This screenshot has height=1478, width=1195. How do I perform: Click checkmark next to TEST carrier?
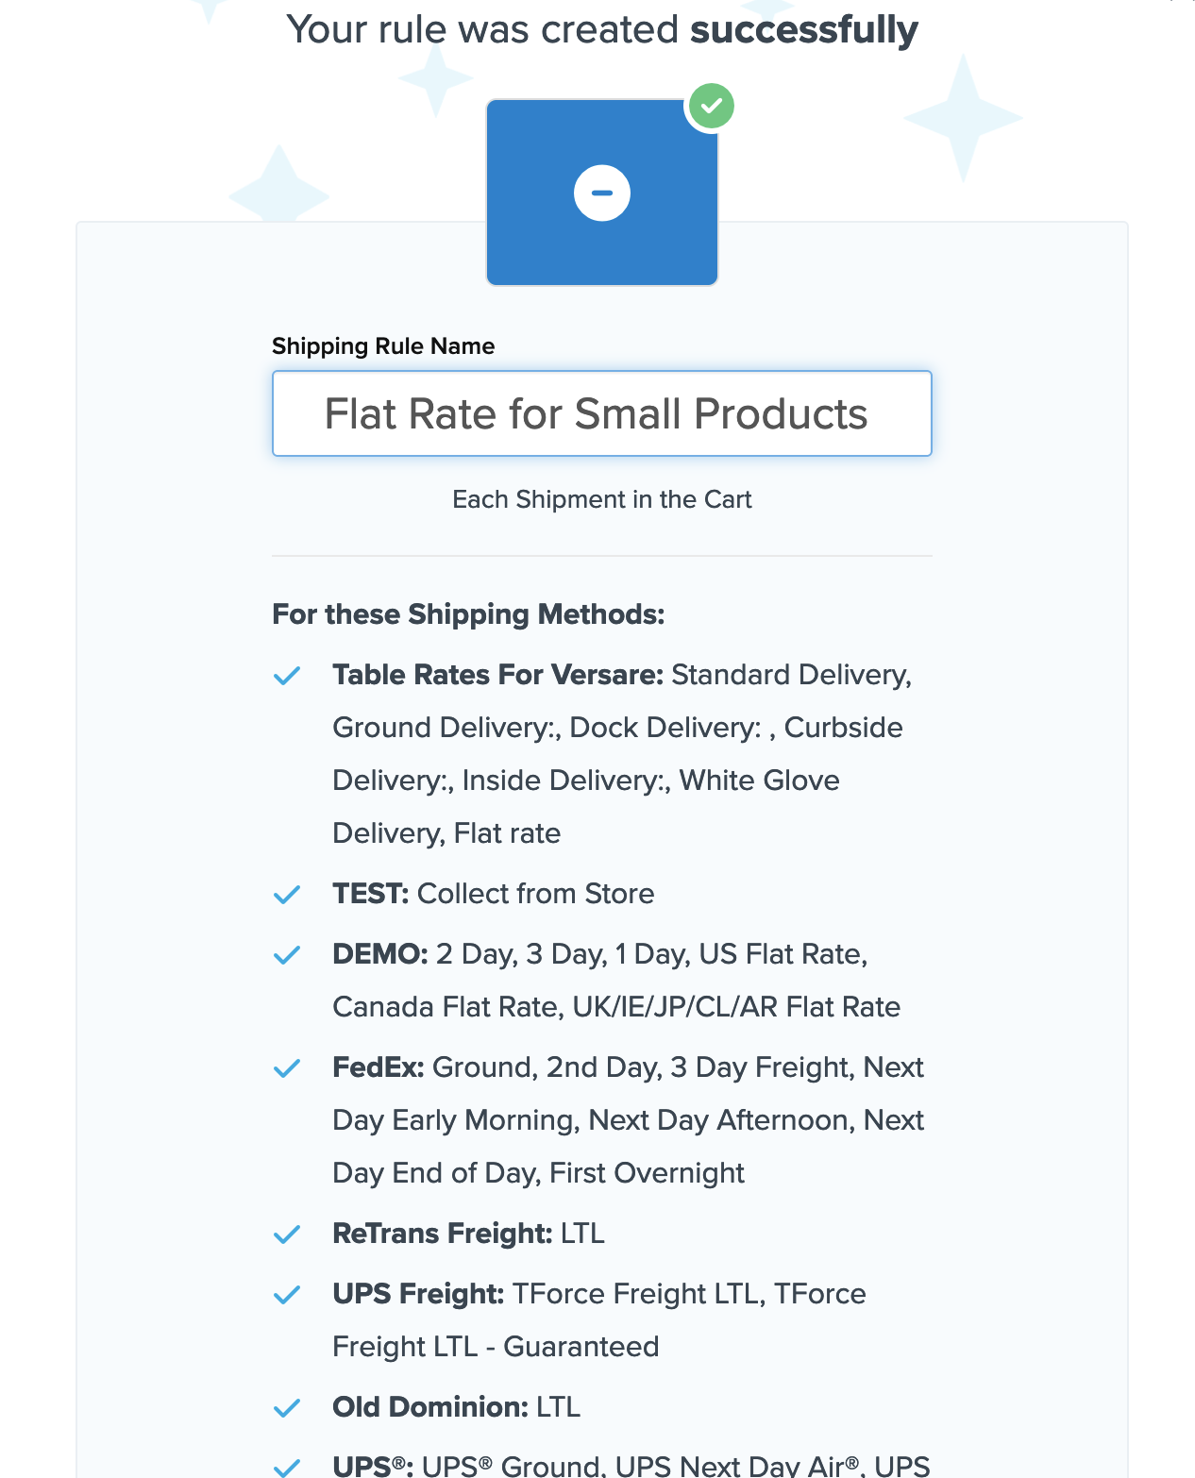tap(286, 895)
